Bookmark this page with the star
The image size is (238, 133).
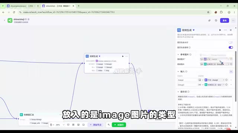[208, 12]
